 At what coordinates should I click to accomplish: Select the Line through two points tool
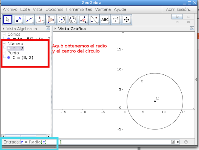pos(29,20)
